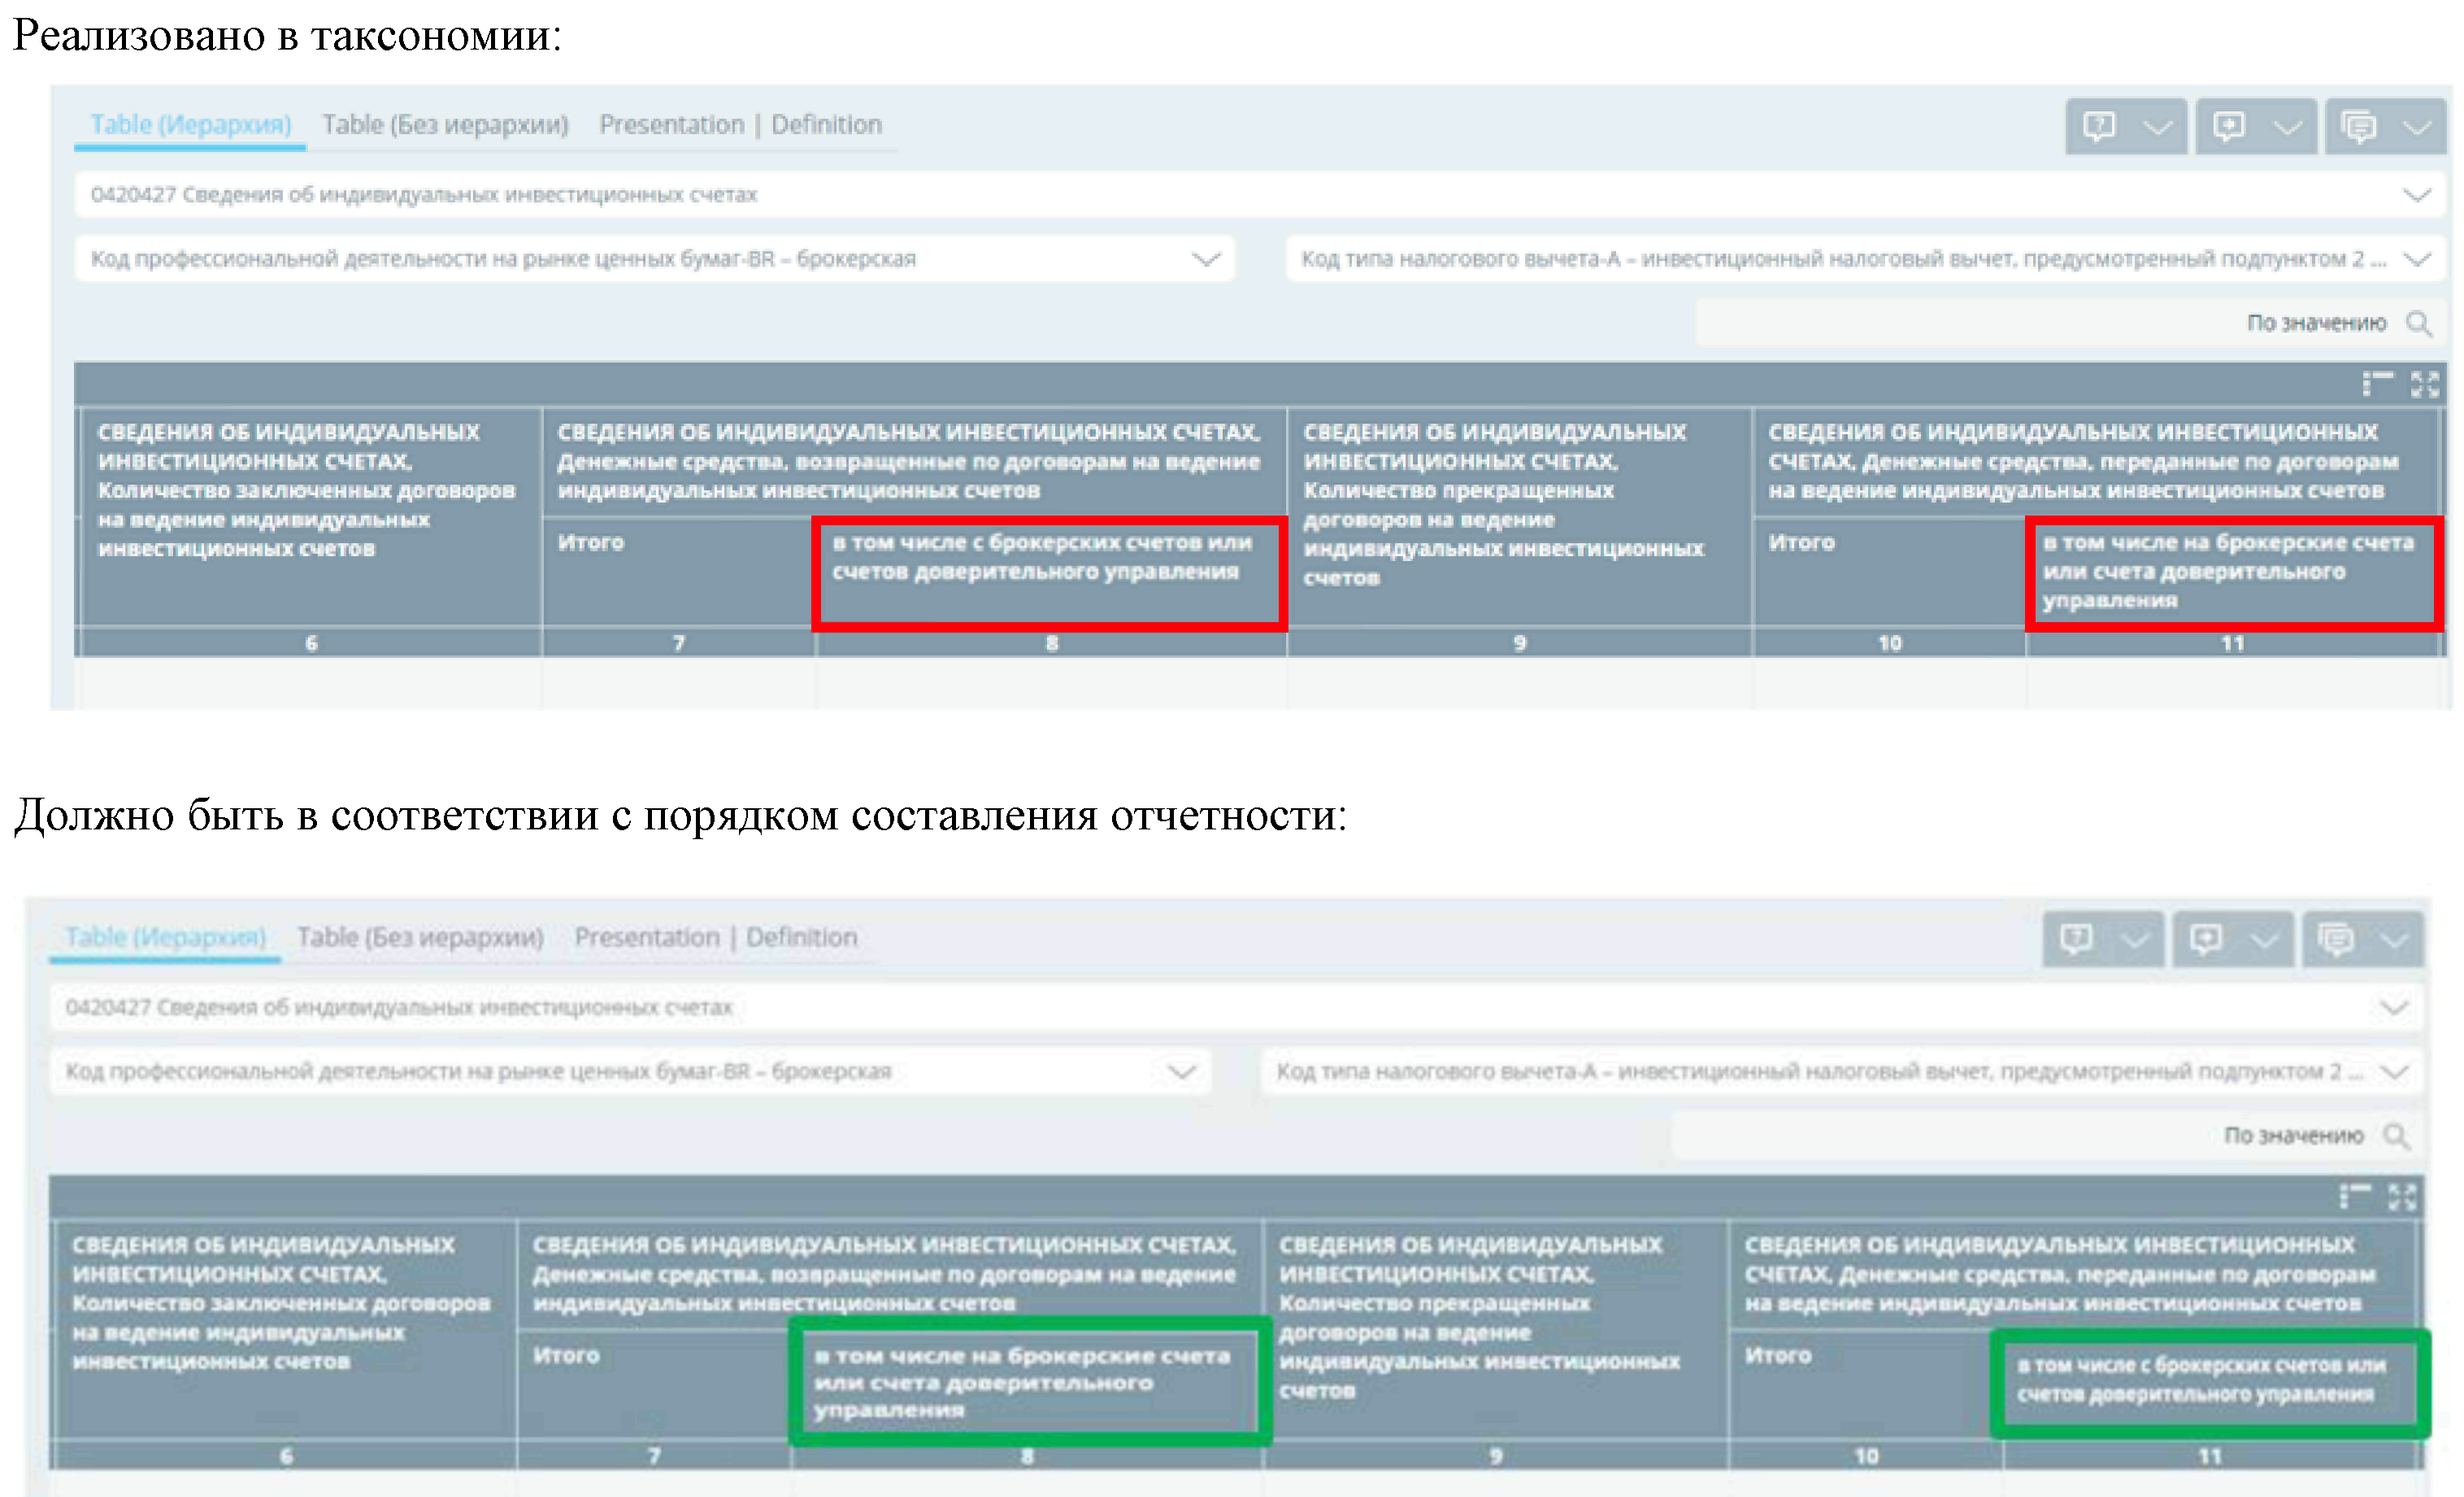Expand arrow beside all comments icon, bottom panel
The width and height of the screenshot is (2464, 1497).
click(x=2394, y=939)
